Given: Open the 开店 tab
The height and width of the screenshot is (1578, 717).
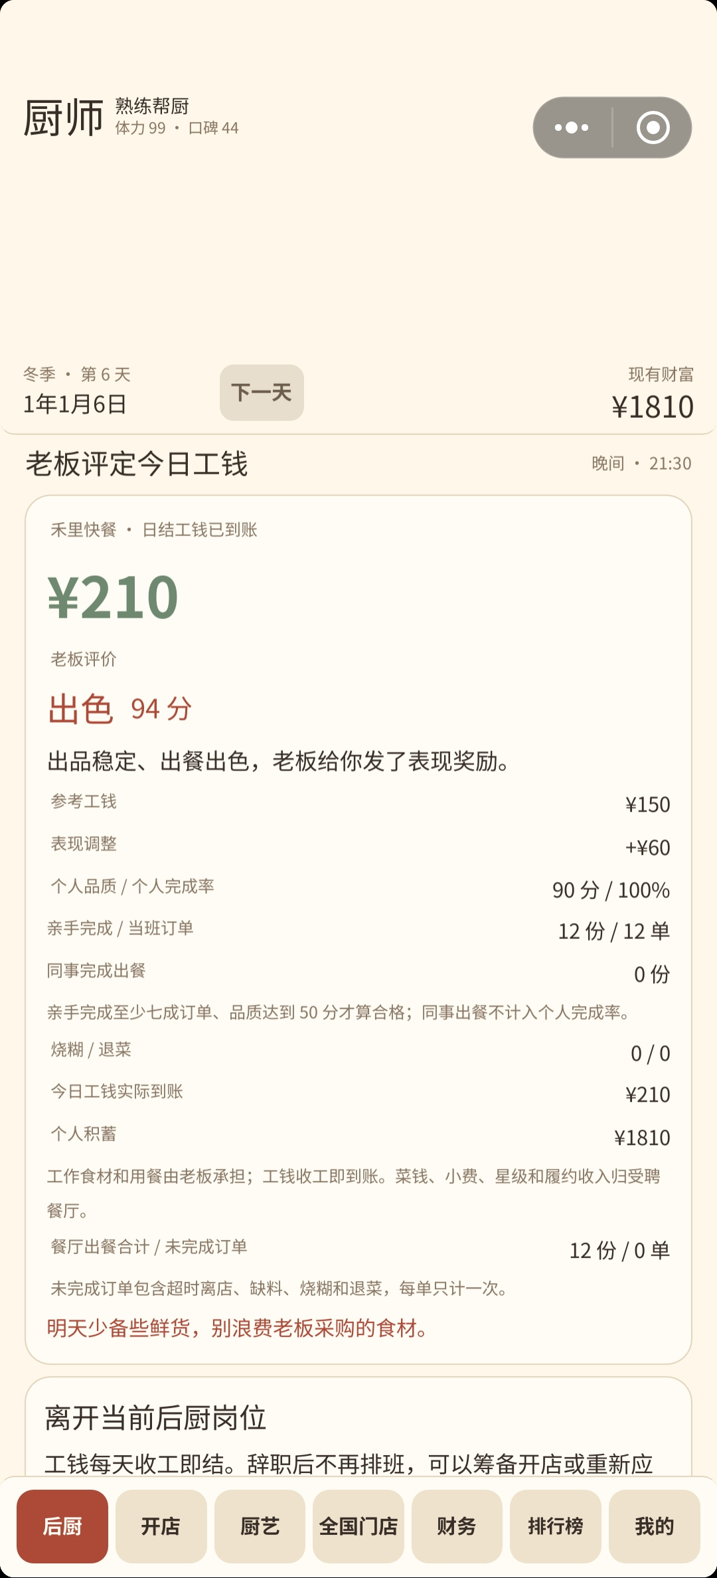Looking at the screenshot, I should [161, 1526].
